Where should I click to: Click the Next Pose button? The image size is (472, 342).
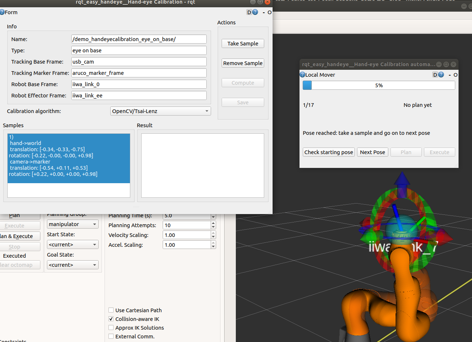point(372,152)
